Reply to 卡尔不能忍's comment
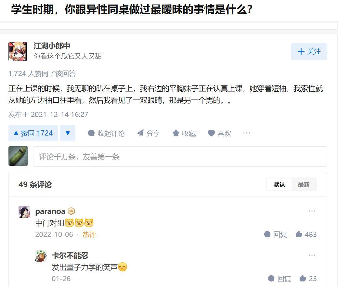 click(x=279, y=278)
